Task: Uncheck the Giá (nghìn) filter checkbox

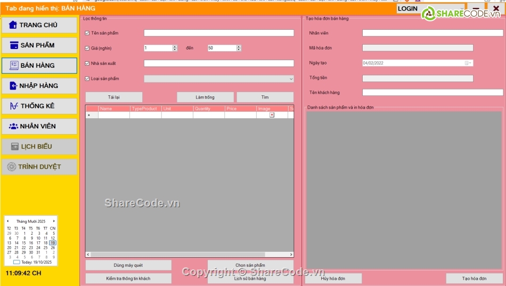Action: [x=87, y=48]
